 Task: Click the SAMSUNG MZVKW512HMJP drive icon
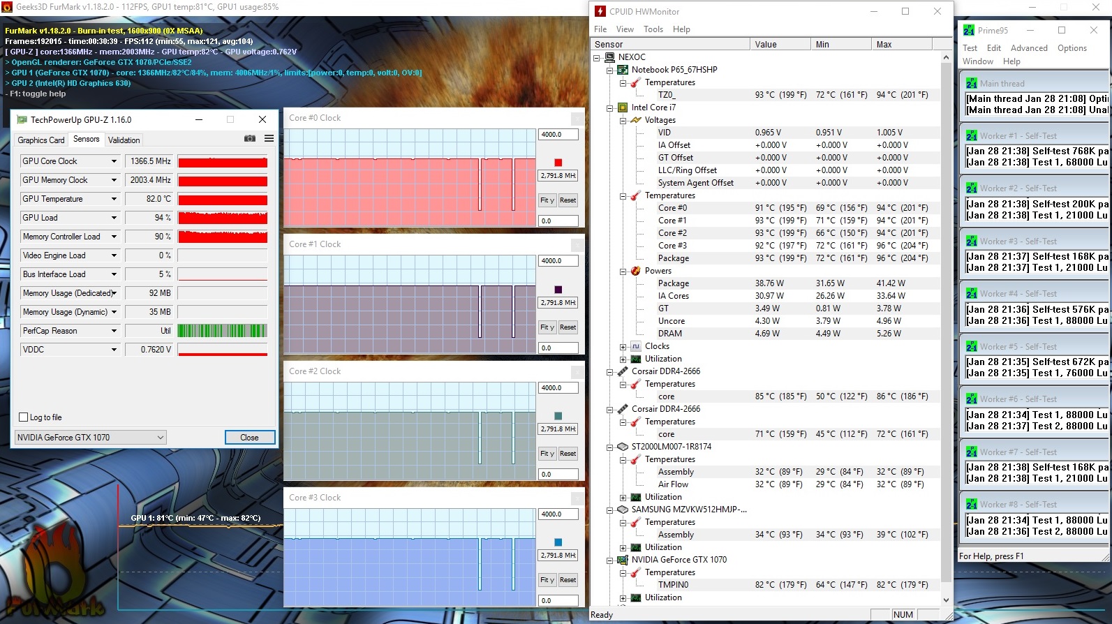pos(623,510)
